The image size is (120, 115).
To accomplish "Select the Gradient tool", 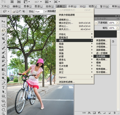I will (3, 69).
